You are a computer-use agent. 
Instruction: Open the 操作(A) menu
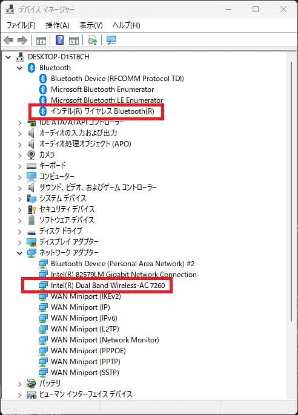58,25
